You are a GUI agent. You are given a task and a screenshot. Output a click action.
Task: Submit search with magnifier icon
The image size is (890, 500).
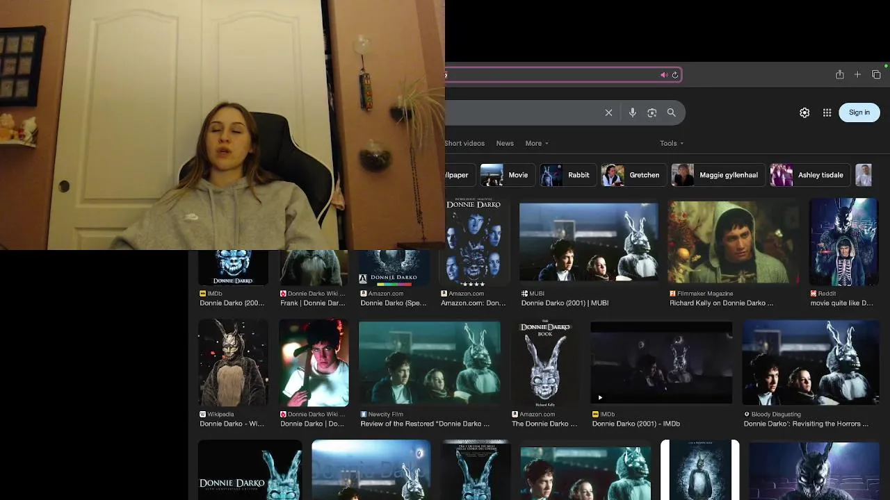[x=671, y=112]
